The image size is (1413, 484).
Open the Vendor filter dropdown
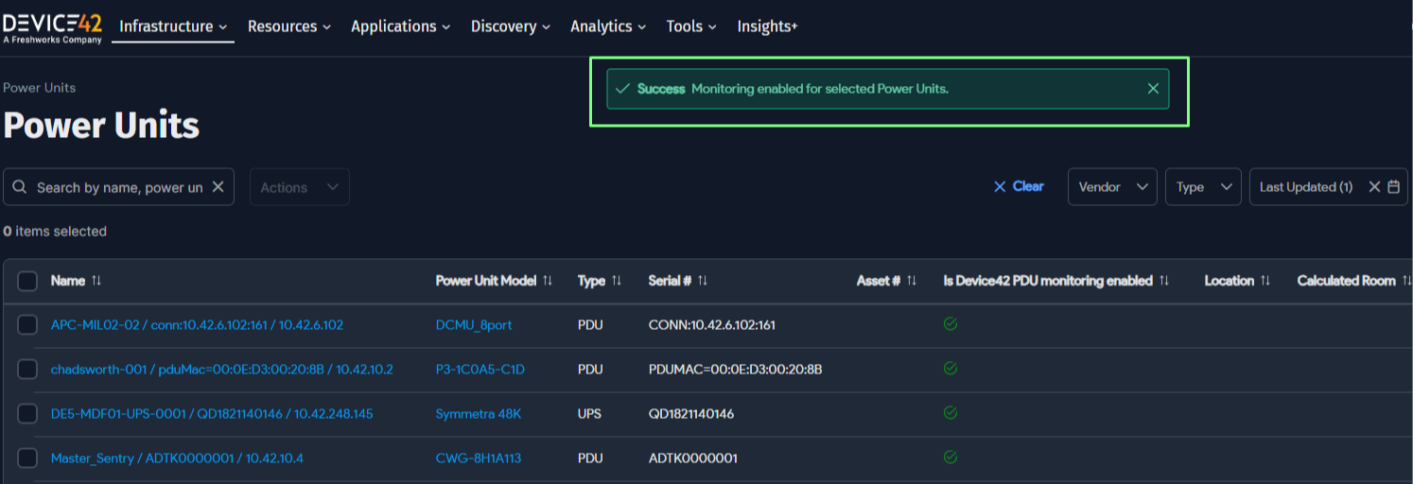tap(1112, 187)
